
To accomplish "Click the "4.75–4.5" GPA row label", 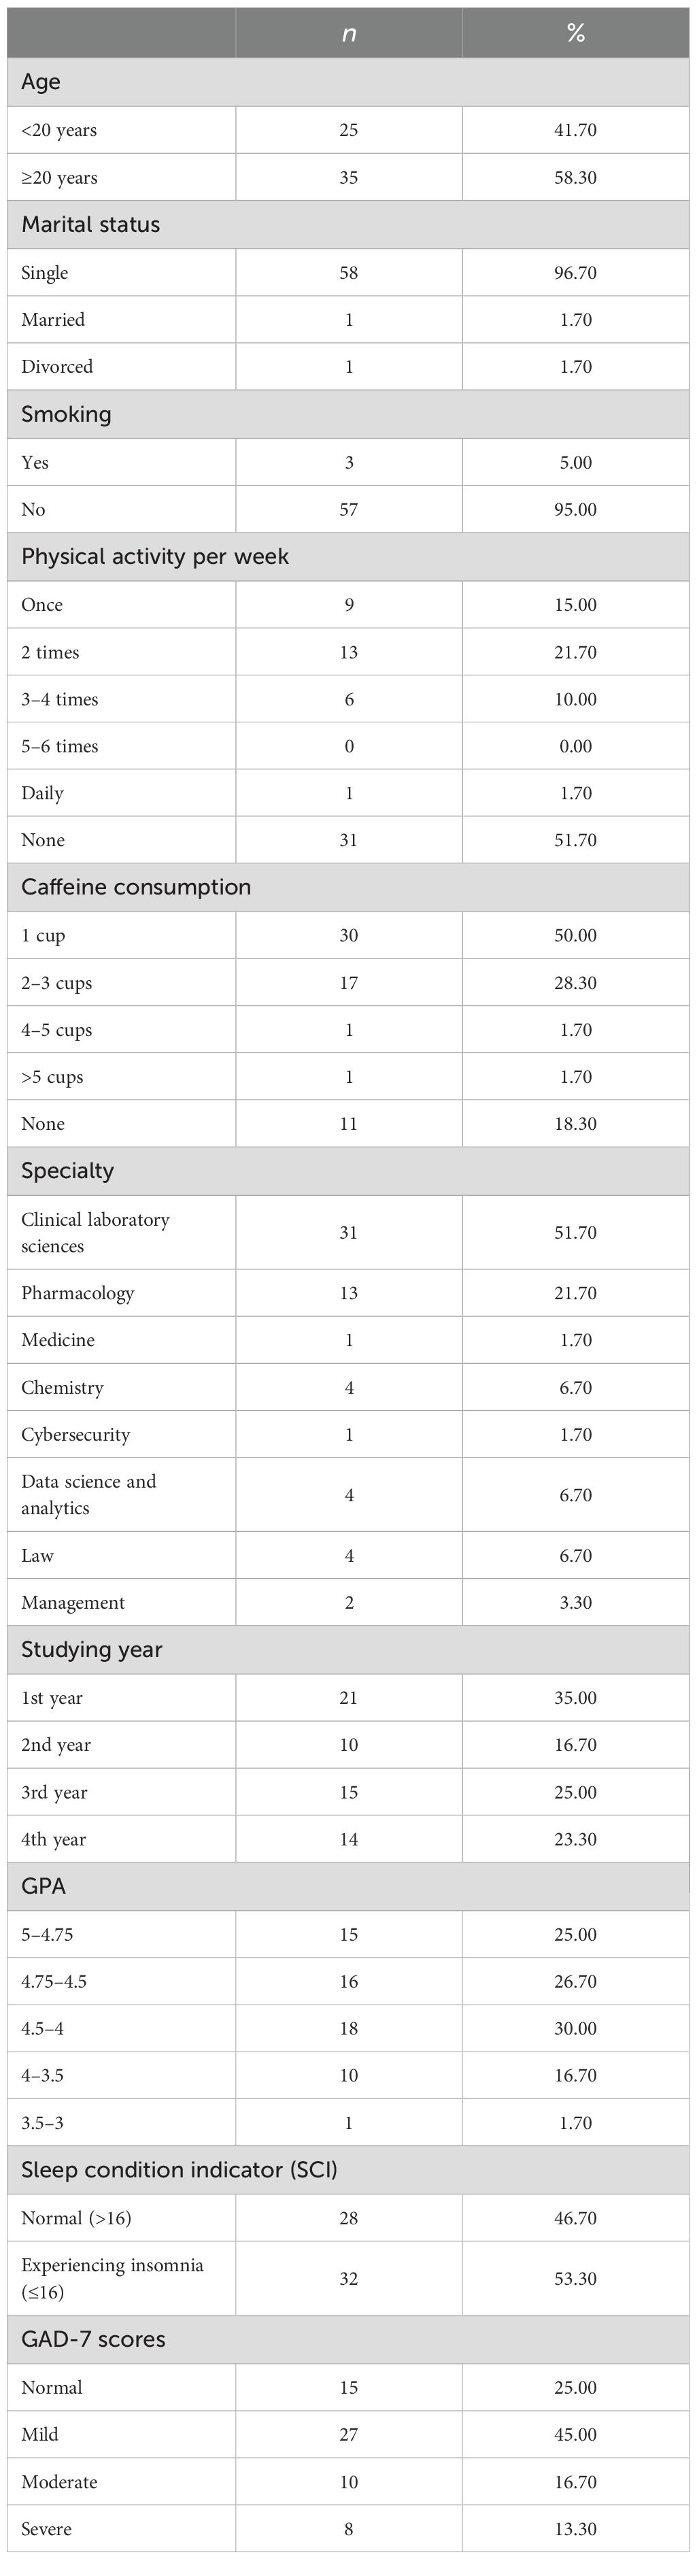I will (54, 1981).
